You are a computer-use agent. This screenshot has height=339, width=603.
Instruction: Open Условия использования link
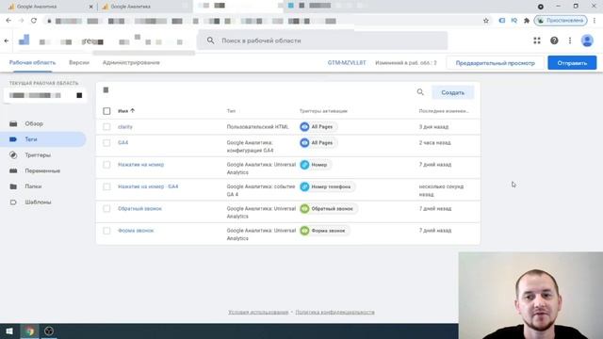click(x=258, y=312)
